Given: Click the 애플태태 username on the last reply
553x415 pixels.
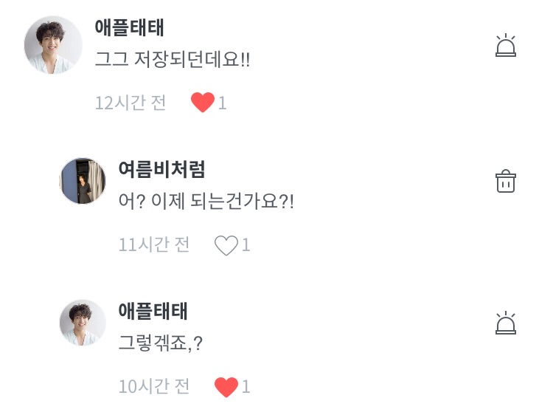Looking at the screenshot, I should click(x=153, y=311).
